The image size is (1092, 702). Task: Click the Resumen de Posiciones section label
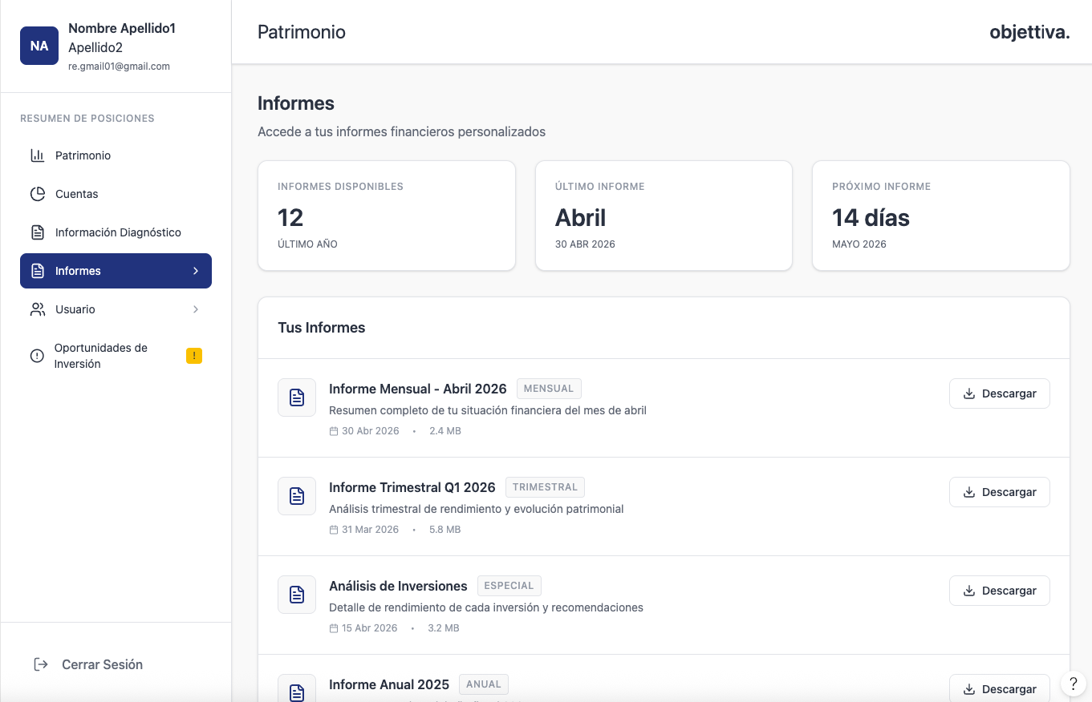tap(87, 119)
